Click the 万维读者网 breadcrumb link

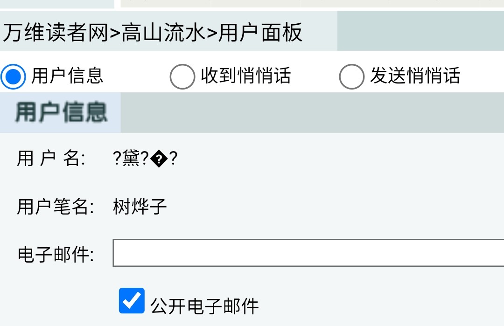pos(55,33)
